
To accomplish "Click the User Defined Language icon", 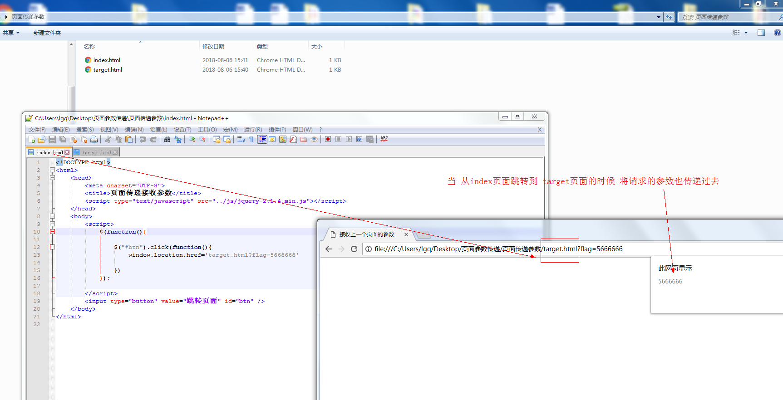I will pos(272,139).
